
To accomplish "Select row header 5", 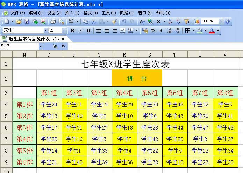I will coord(6,116).
